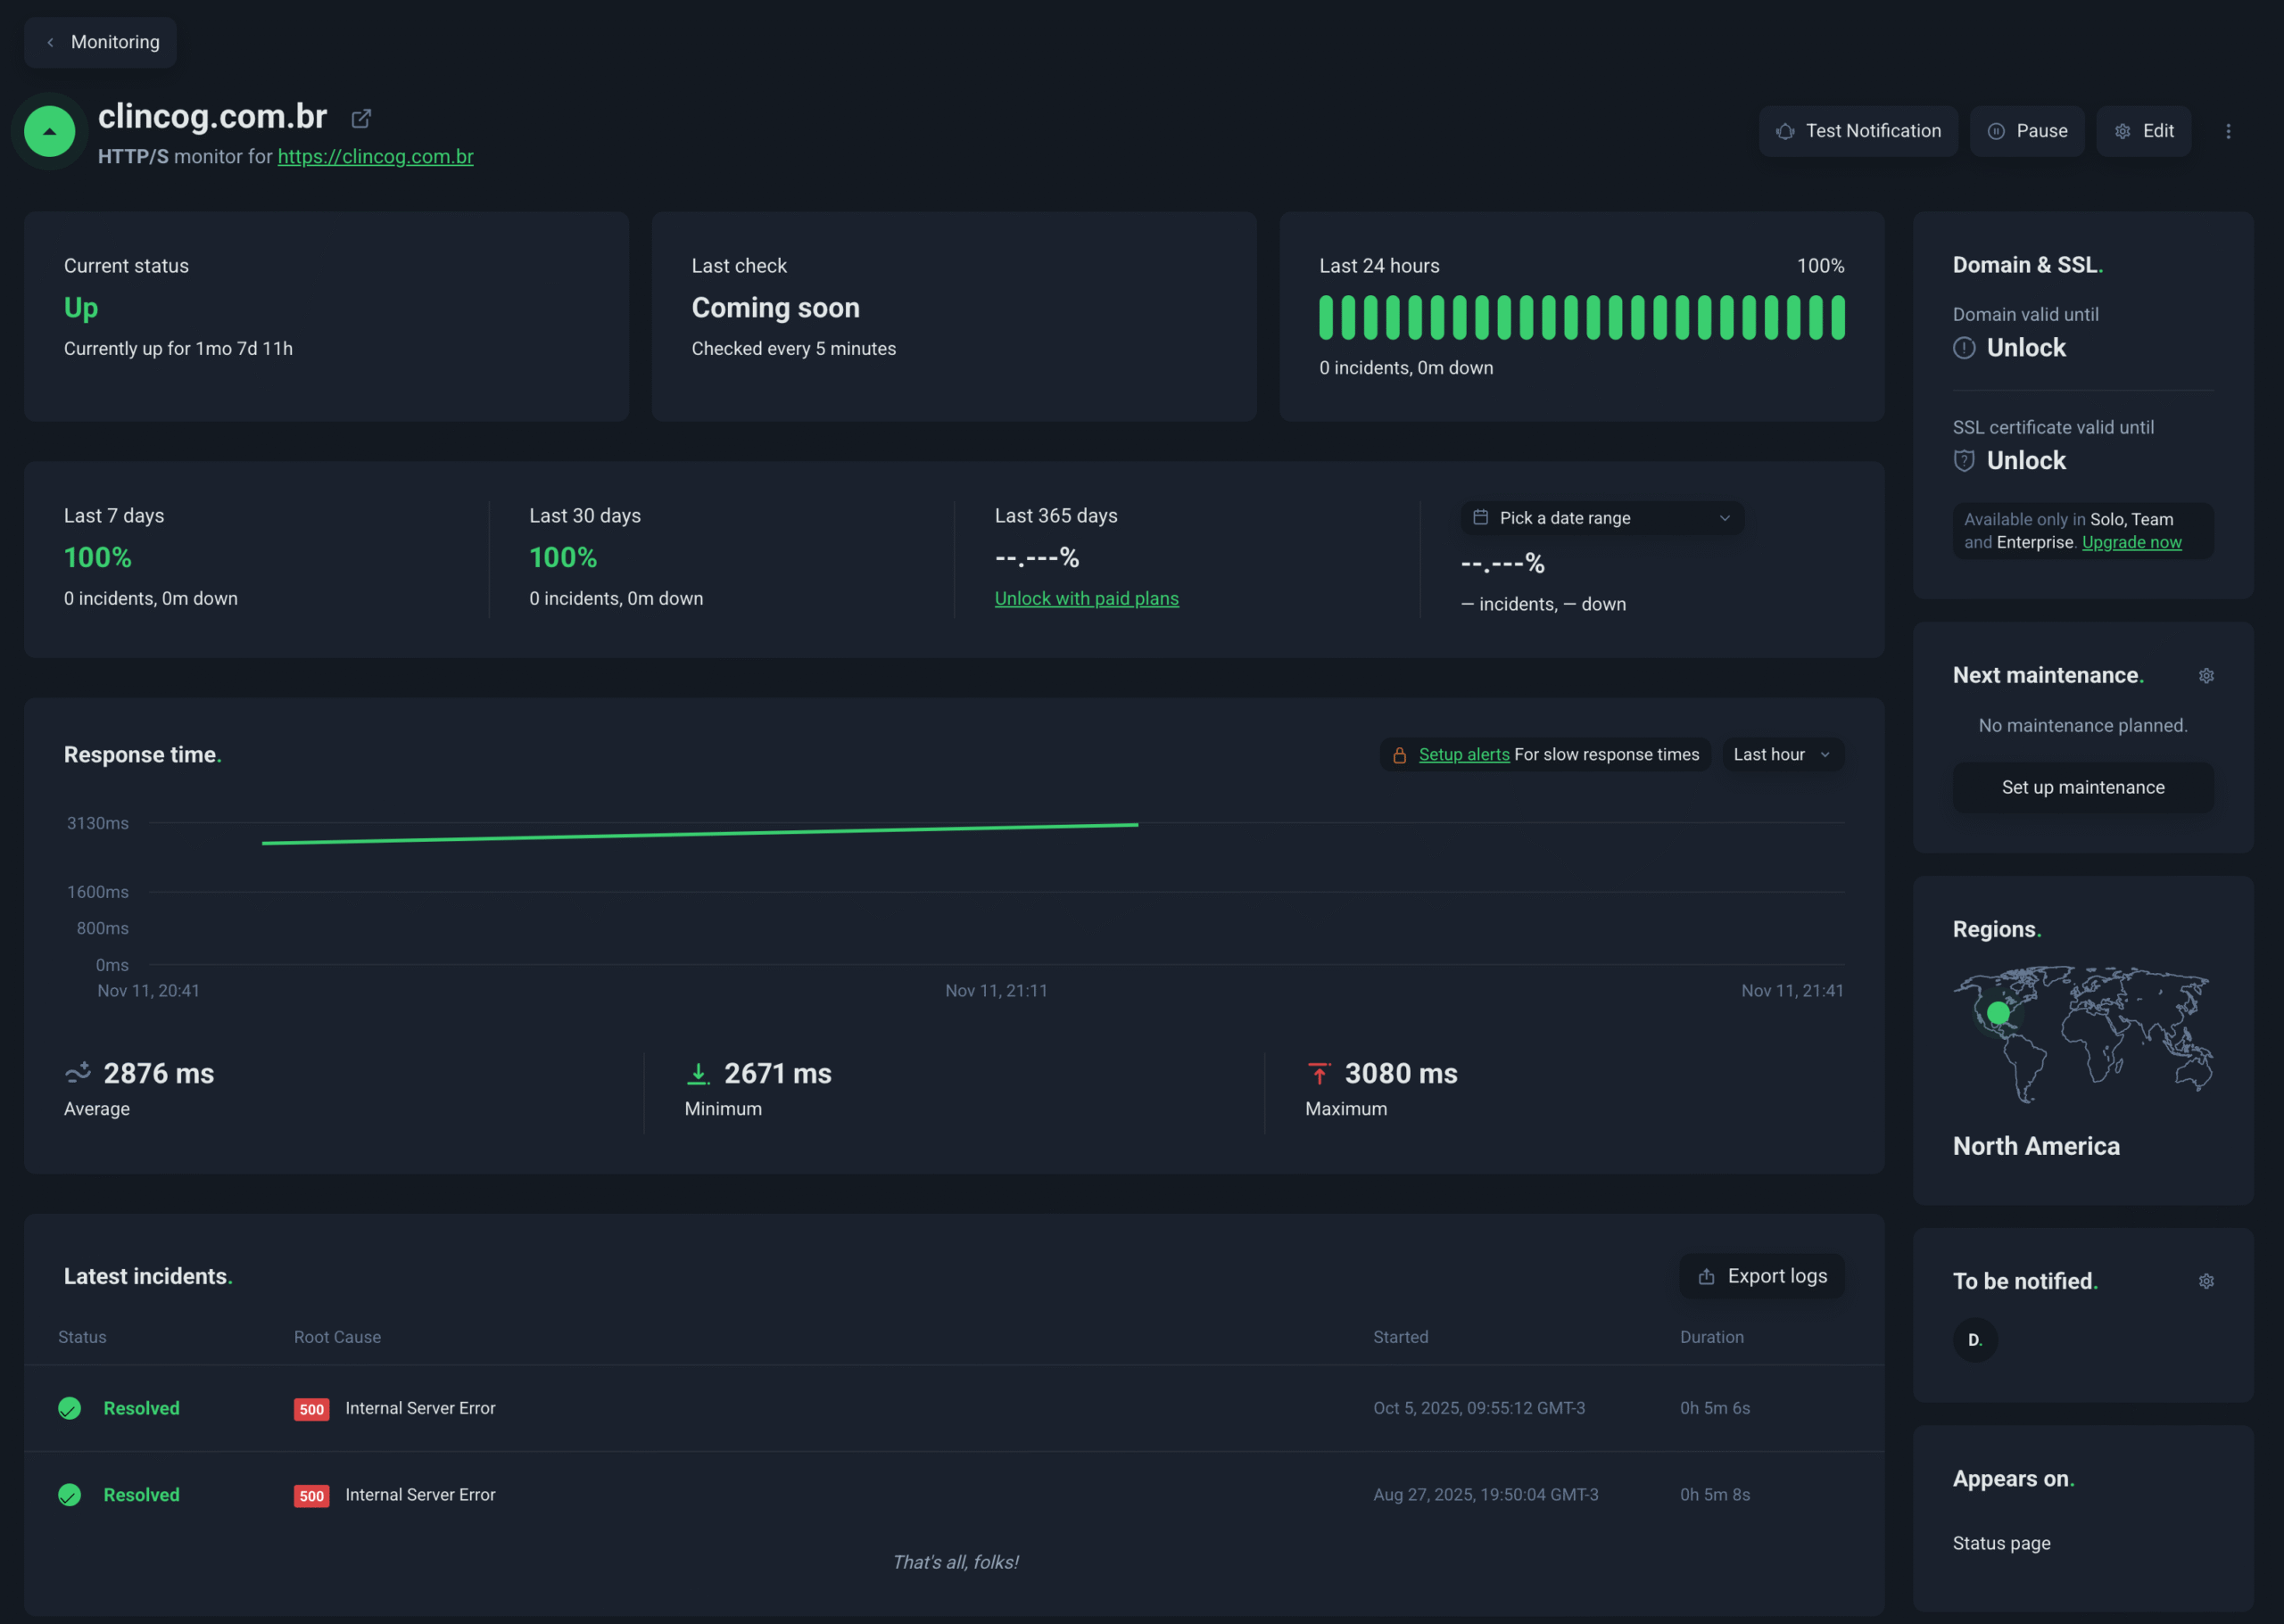Click the Edit monitor button
The image size is (2284, 1624).
coord(2143,131)
